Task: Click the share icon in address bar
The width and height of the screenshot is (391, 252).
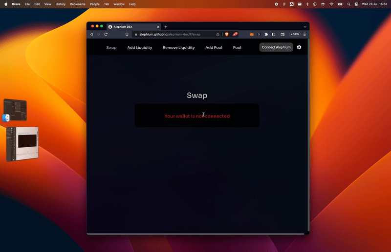Action: (218, 35)
